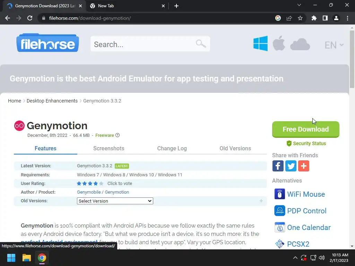Reload the current page
The width and height of the screenshot is (355, 266).
30,18
